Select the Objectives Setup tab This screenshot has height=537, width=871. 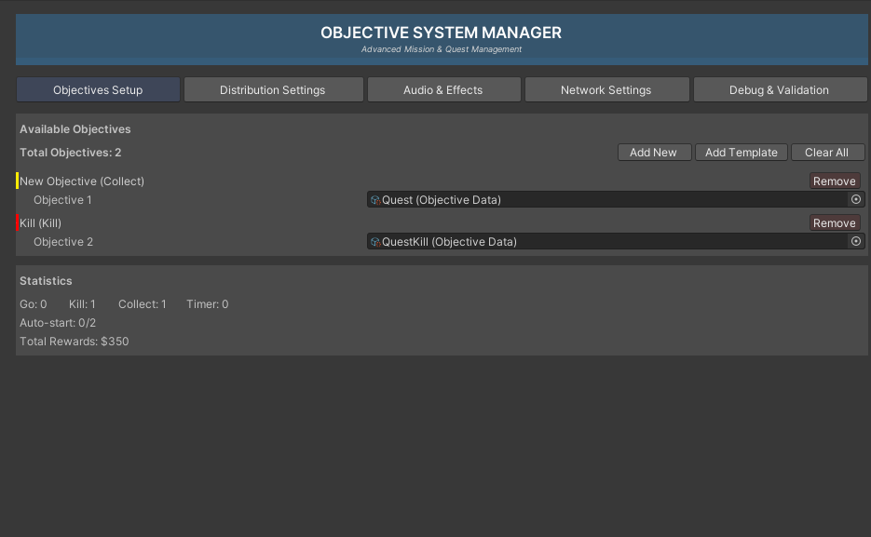[x=97, y=89]
